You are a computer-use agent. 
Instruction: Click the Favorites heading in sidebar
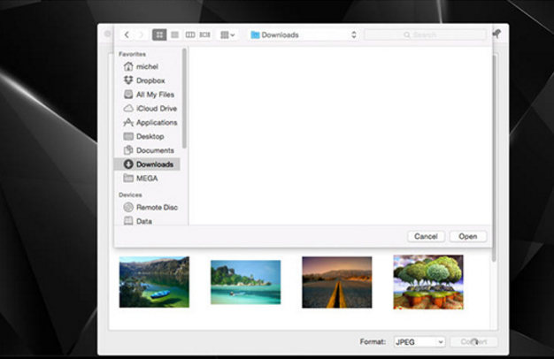pos(132,54)
